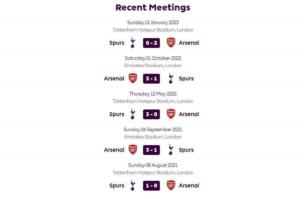Click the Arsenal team name in the 01 October 2022 match
This screenshot has width=304, height=199.
click(x=114, y=78)
